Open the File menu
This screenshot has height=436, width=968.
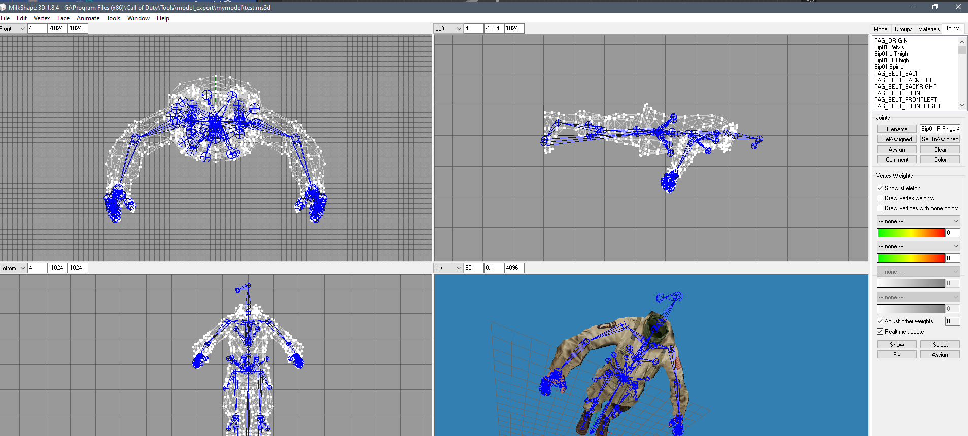click(5, 18)
